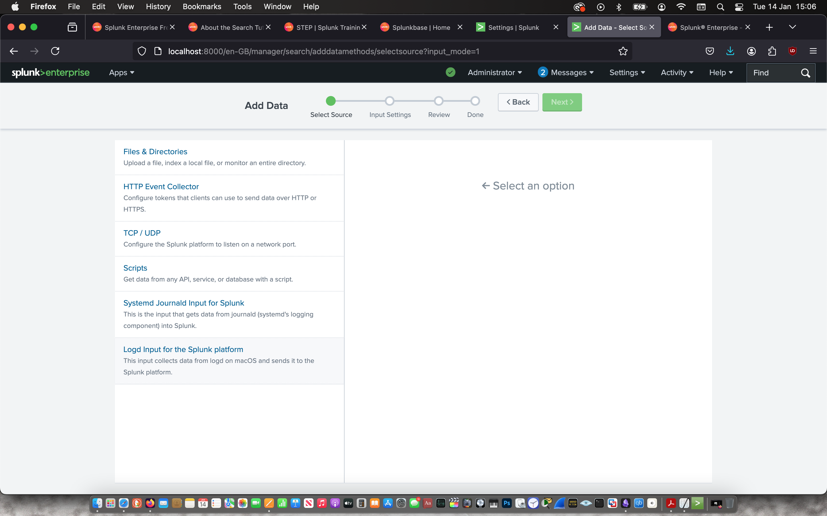Open Firefox downloads arrow icon
Viewport: 827px width, 516px height.
click(x=730, y=51)
